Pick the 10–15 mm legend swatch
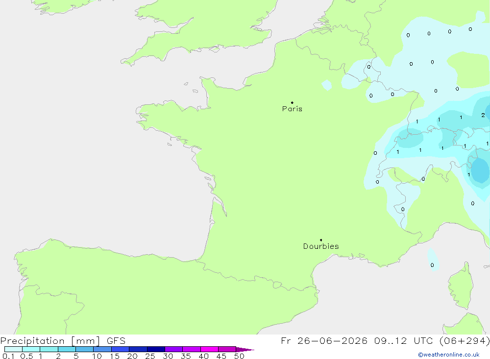This screenshot has height=359, width=490. pos(102,349)
